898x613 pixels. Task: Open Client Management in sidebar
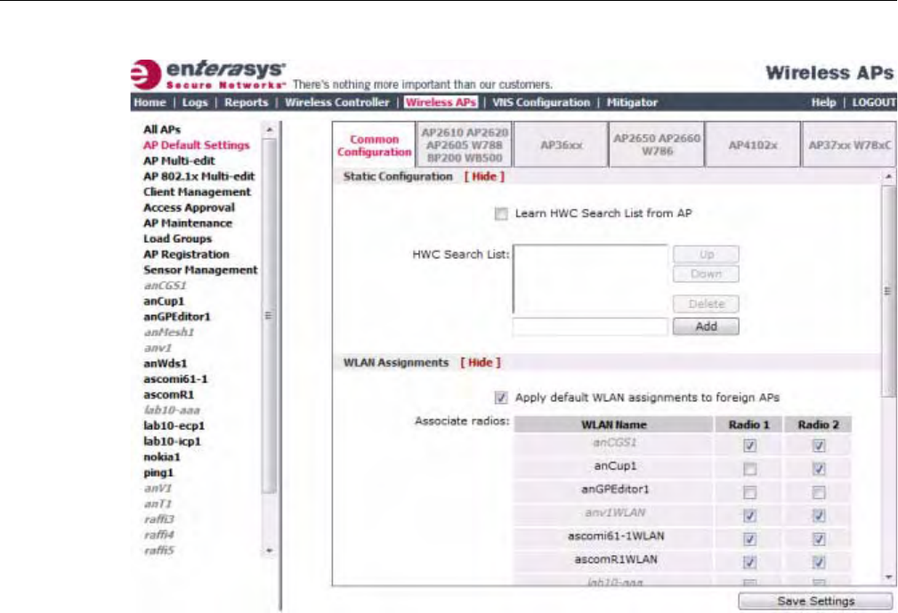click(x=197, y=192)
